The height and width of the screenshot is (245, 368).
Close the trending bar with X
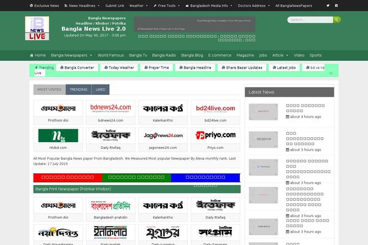click(331, 73)
